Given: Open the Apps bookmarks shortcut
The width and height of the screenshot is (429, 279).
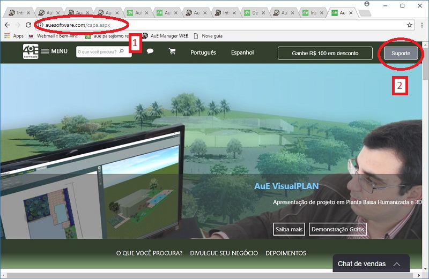Looking at the screenshot, I should pyautogui.click(x=14, y=36).
